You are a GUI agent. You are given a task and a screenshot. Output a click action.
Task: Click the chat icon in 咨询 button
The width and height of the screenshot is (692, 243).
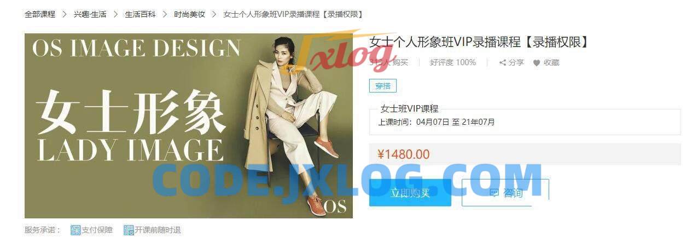(494, 193)
